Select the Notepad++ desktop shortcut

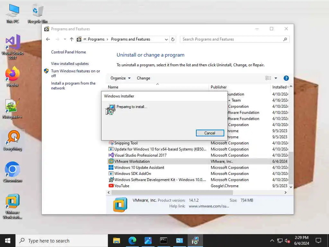[13, 108]
